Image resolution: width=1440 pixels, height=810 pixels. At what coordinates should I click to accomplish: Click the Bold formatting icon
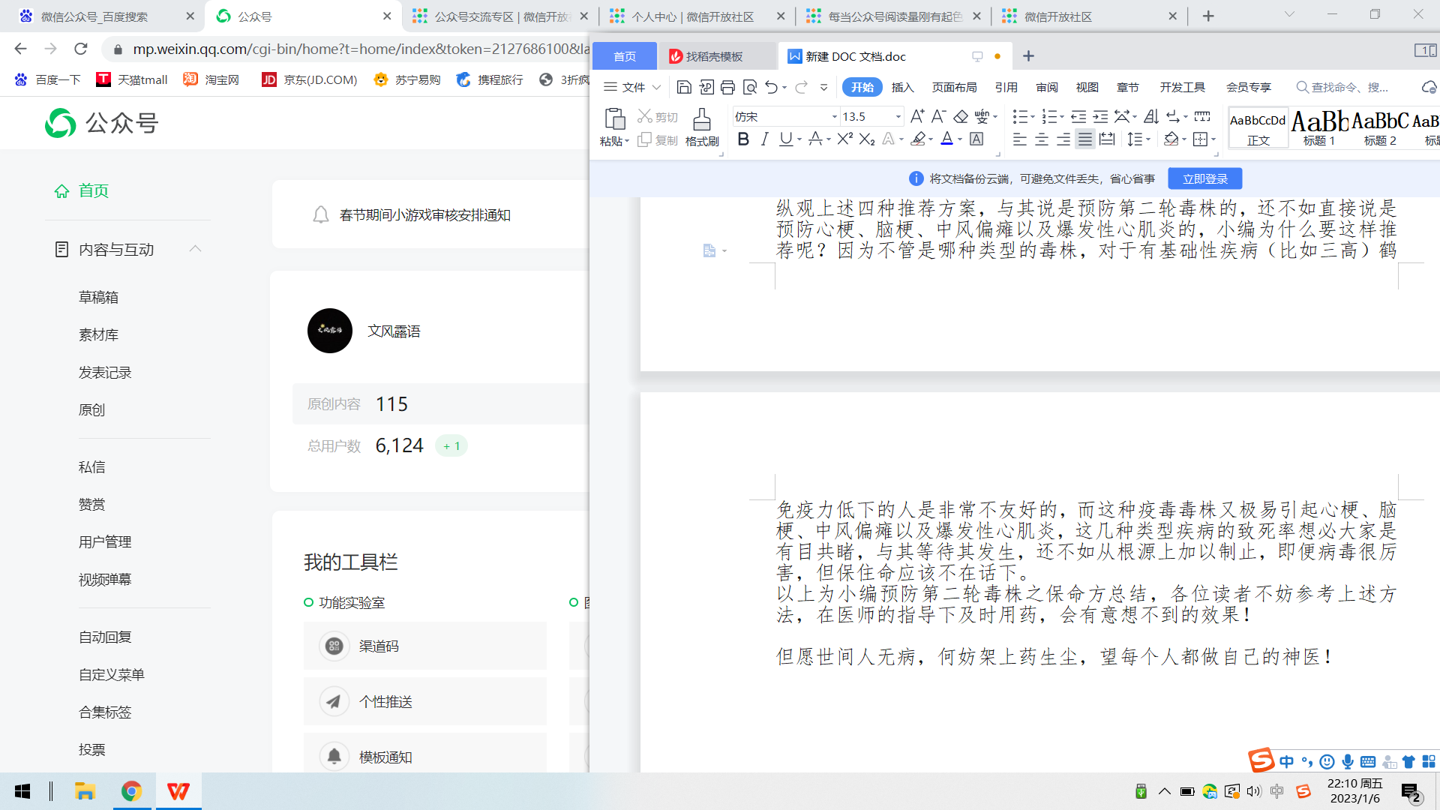click(743, 139)
